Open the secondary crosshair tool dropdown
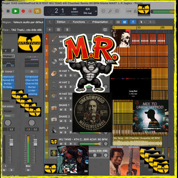The height and width of the screenshot is (178, 178). (152, 22)
